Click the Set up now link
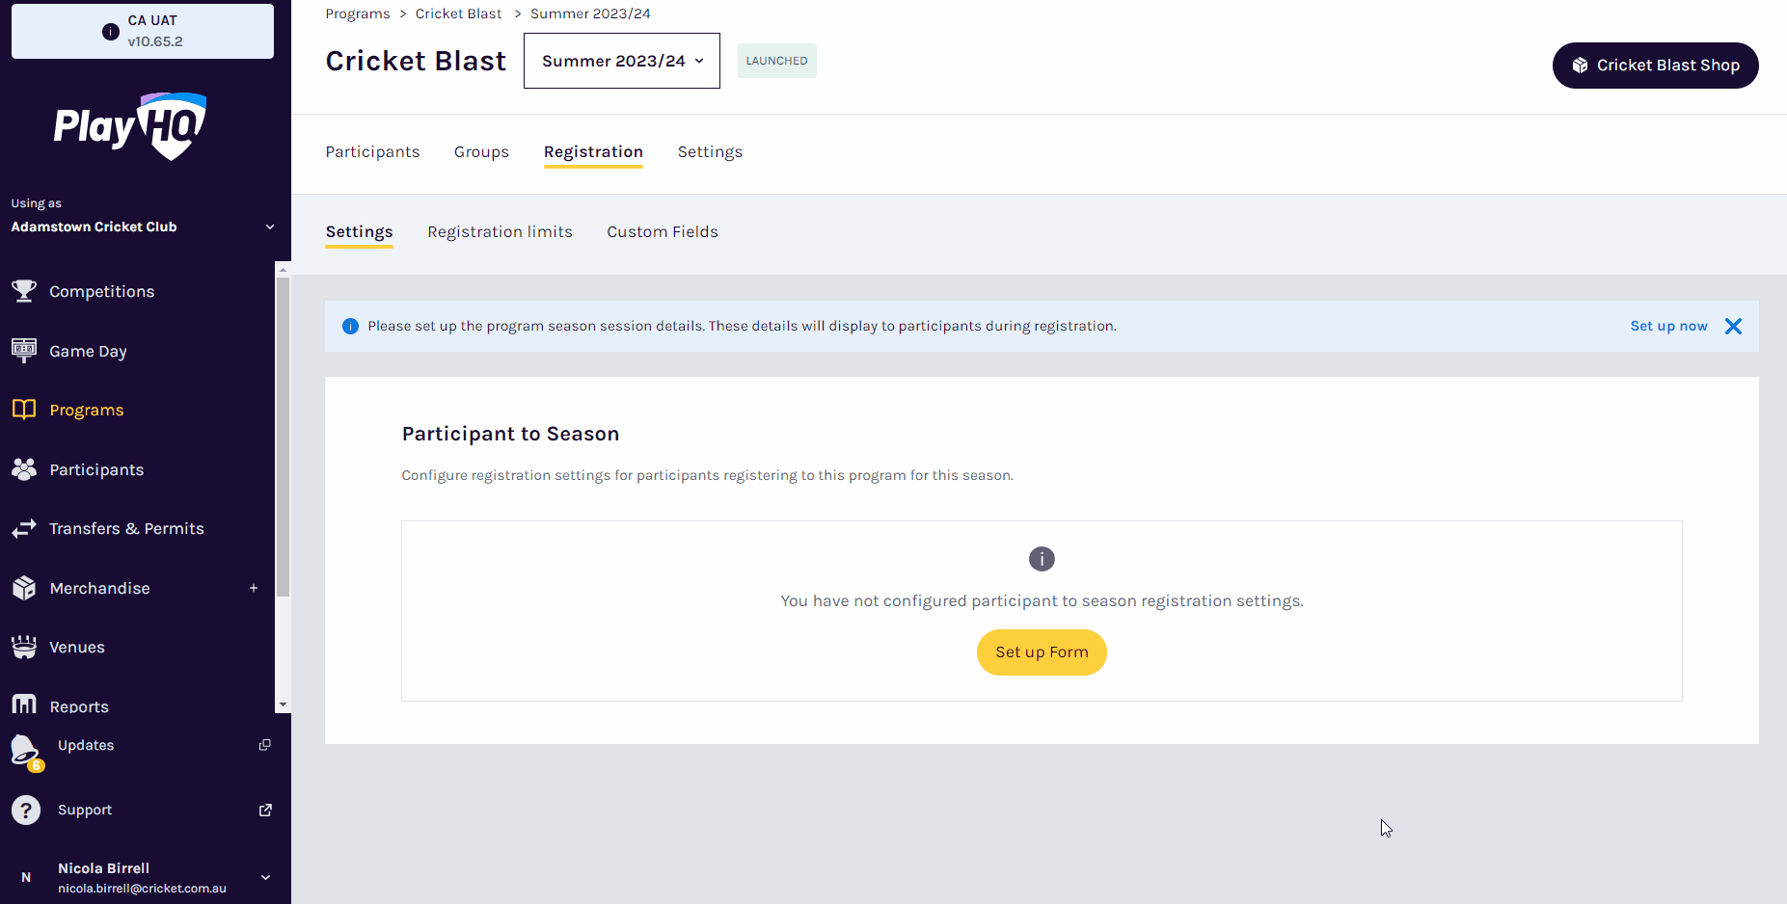Viewport: 1787px width, 904px height. 1668,326
